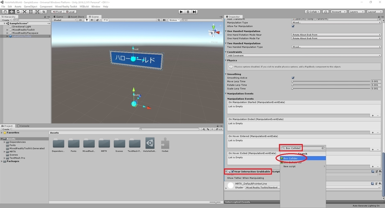Open the Layout dropdown
The height and width of the screenshot is (208, 385).
click(x=374, y=12)
